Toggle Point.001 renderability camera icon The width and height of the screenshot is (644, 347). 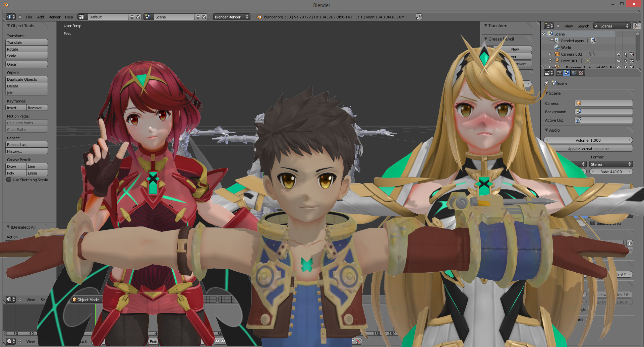click(x=632, y=61)
